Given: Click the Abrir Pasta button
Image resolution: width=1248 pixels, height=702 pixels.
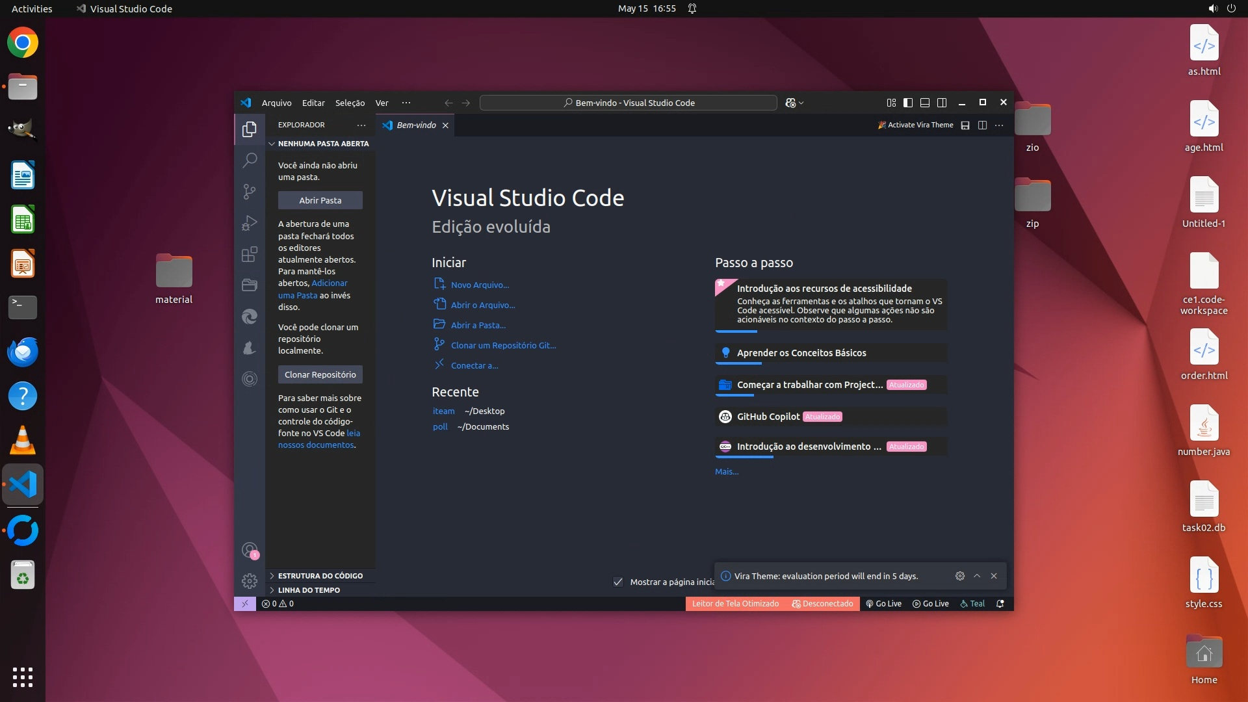Looking at the screenshot, I should 320,200.
